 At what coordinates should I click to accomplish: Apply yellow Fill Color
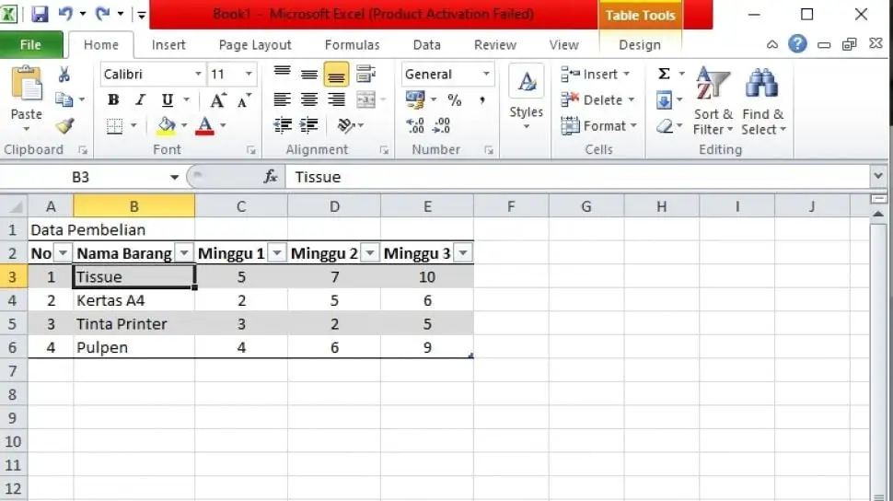167,126
